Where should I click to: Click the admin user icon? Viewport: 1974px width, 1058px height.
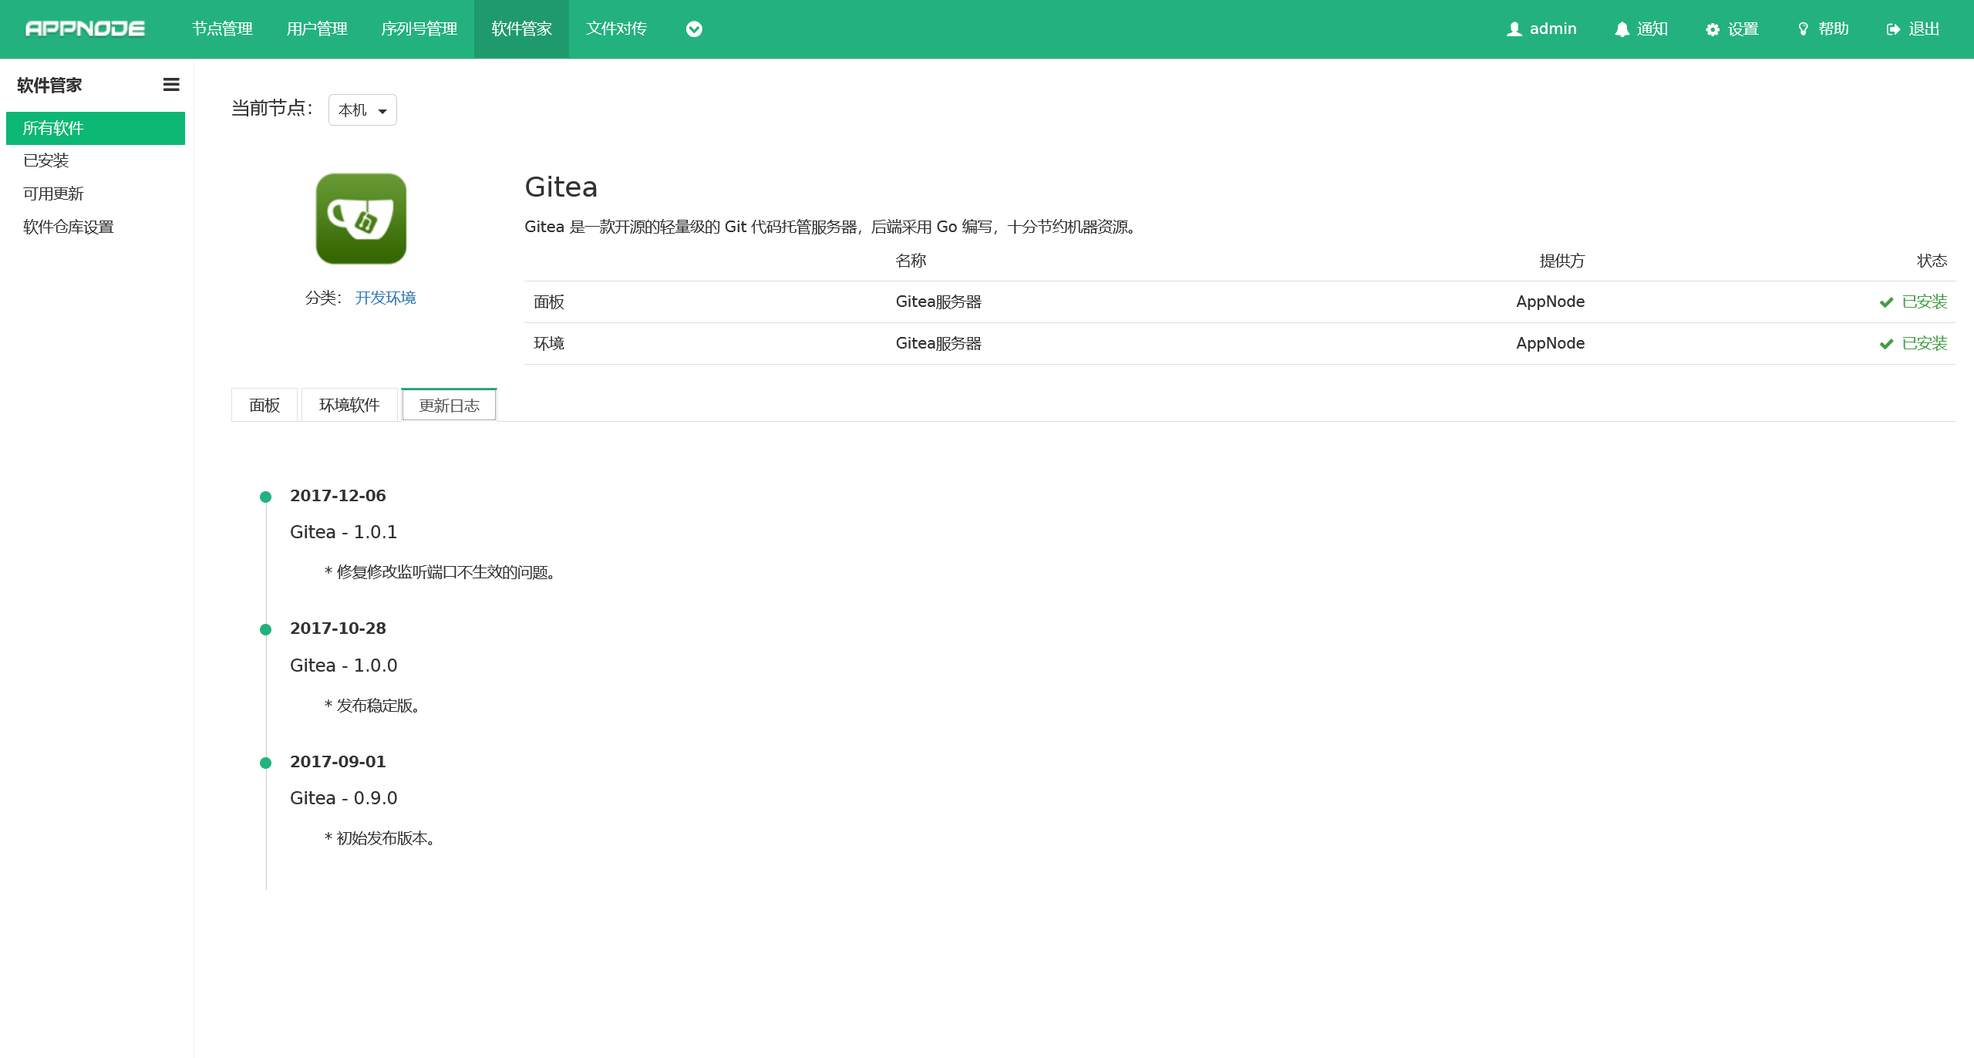pyautogui.click(x=1514, y=29)
